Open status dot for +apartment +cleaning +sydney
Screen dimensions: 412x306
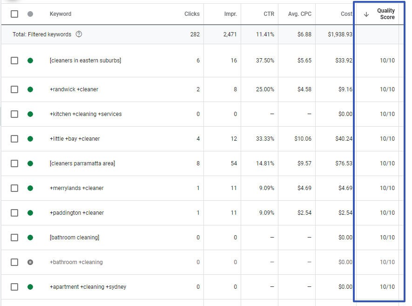30,287
